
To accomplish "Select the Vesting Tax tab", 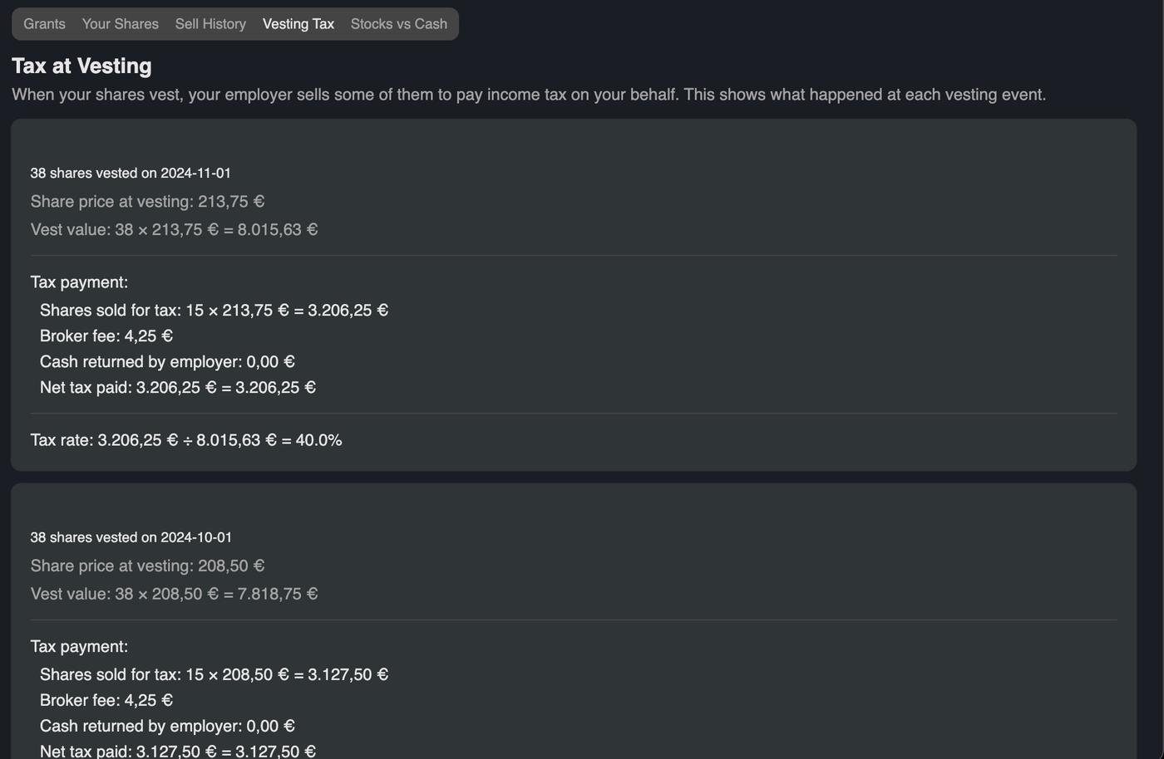I will (x=298, y=24).
